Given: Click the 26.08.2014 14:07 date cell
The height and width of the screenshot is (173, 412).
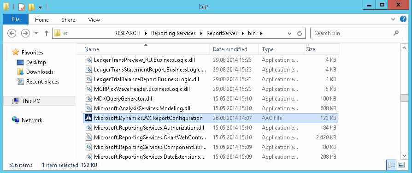Looking at the screenshot, I should coord(232,118).
